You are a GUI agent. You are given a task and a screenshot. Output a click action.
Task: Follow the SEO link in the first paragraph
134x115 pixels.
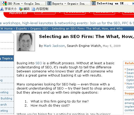coord(39,63)
